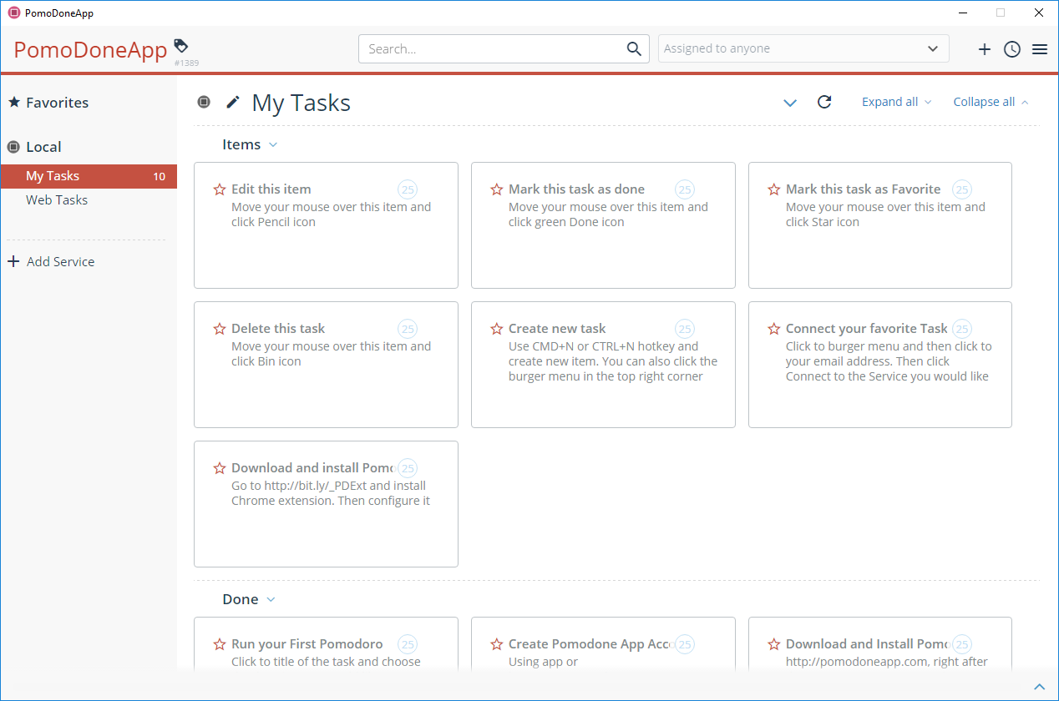Star the Mark this task as done task
The width and height of the screenshot is (1059, 701).
[497, 189]
